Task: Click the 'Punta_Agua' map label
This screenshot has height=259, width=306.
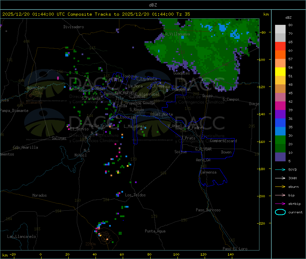Action: [x=155, y=231]
